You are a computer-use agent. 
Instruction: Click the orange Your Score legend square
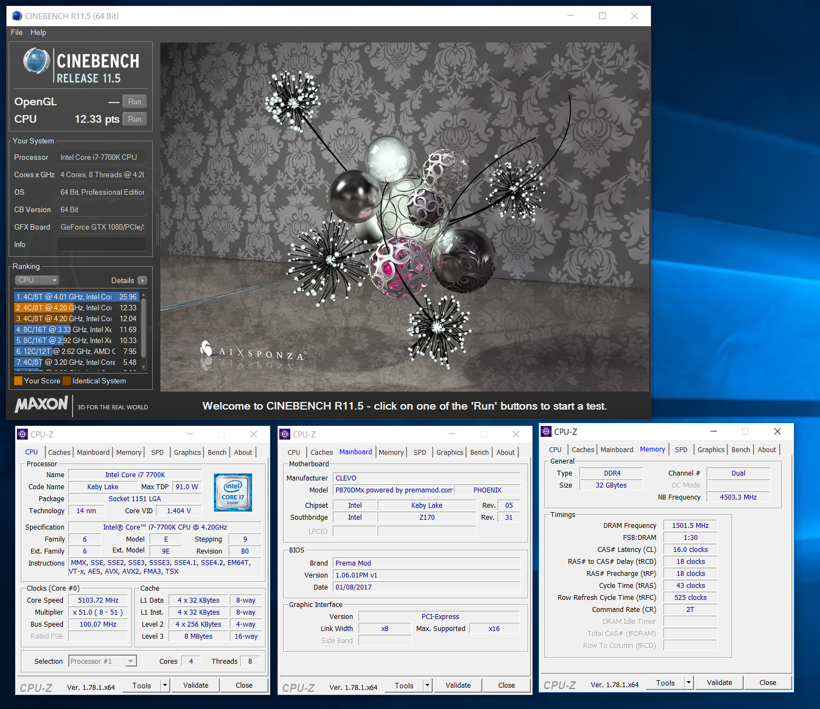(x=19, y=381)
